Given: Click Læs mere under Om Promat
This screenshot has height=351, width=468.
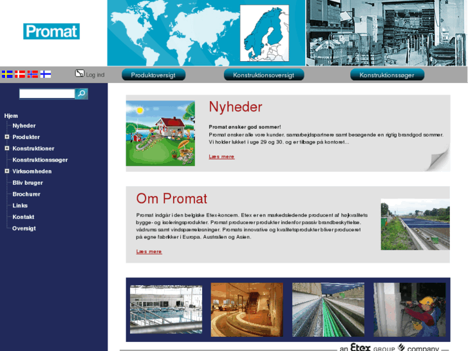Looking at the screenshot, I should [149, 252].
